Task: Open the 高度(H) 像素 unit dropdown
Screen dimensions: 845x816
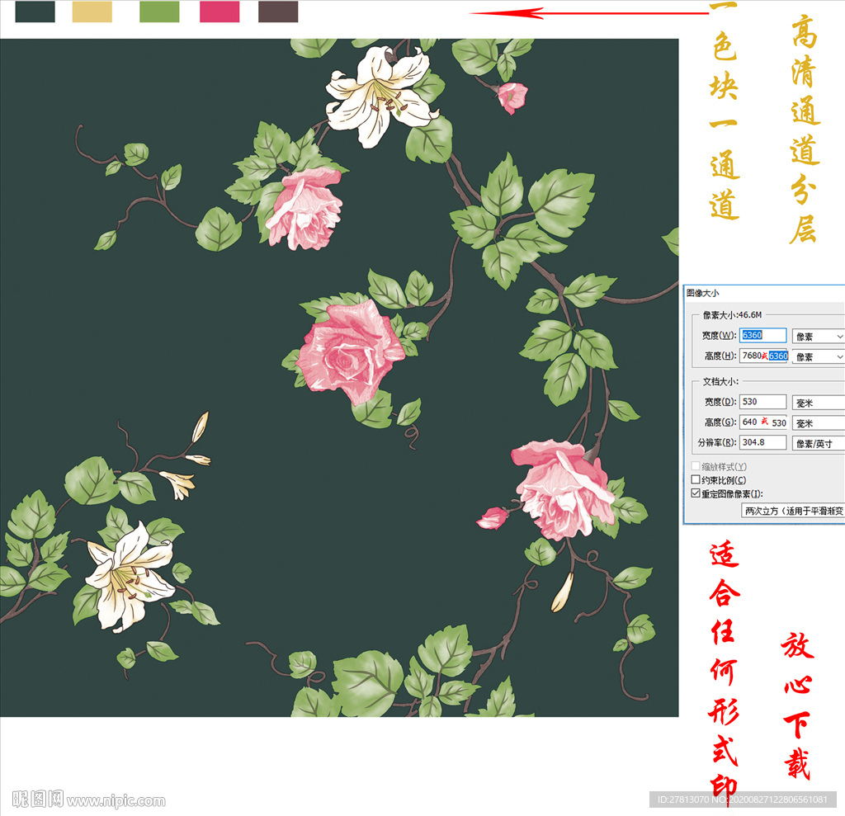Action: coord(818,356)
